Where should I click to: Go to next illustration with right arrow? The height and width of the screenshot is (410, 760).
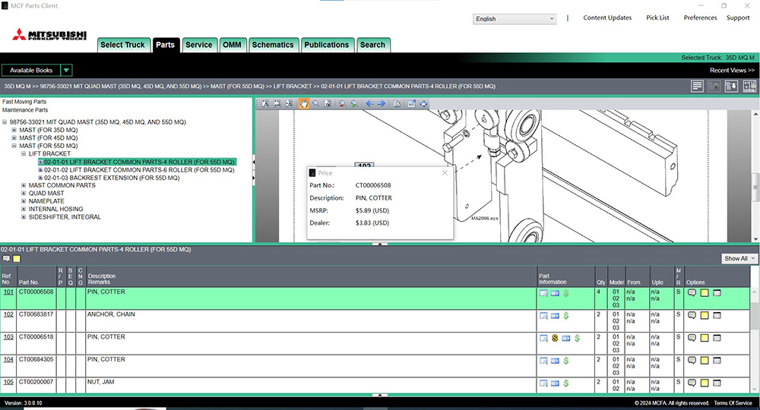(382, 103)
